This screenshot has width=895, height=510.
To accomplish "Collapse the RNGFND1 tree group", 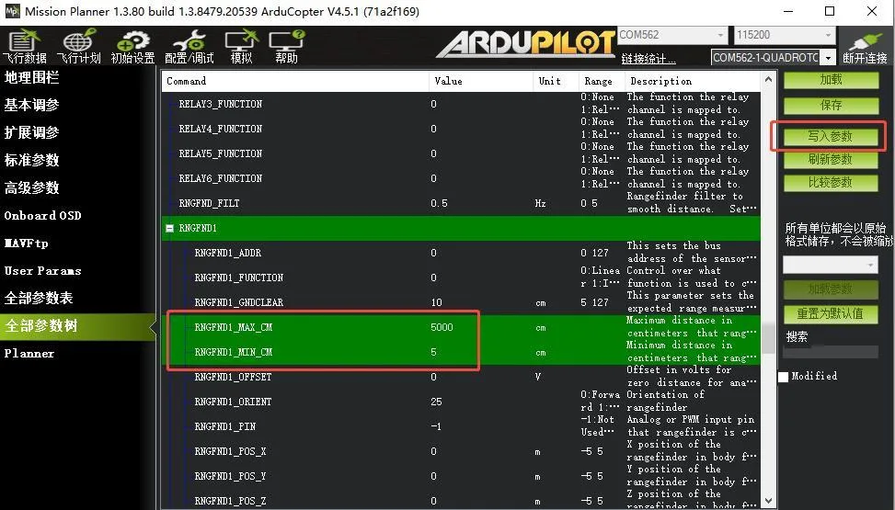I will [x=169, y=228].
